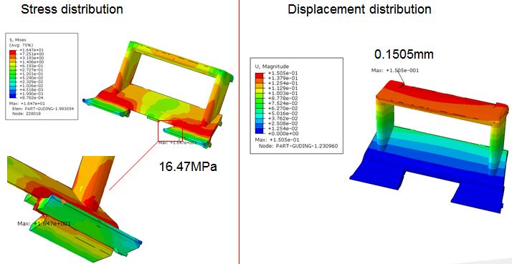Screen dimensions: 512x264
Task: Click the 16.47MPa annotation label
Action: [188, 167]
